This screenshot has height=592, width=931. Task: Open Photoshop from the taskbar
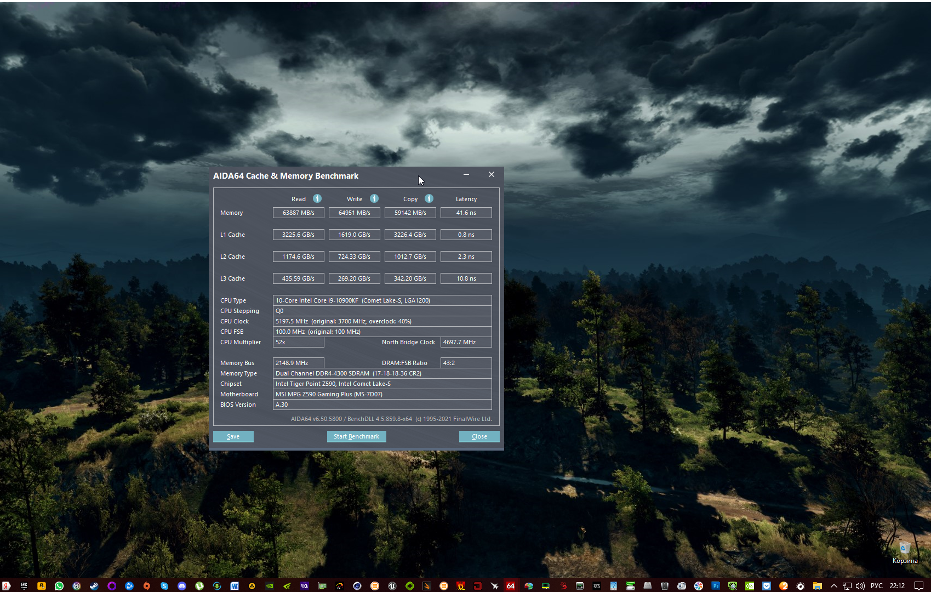716,586
